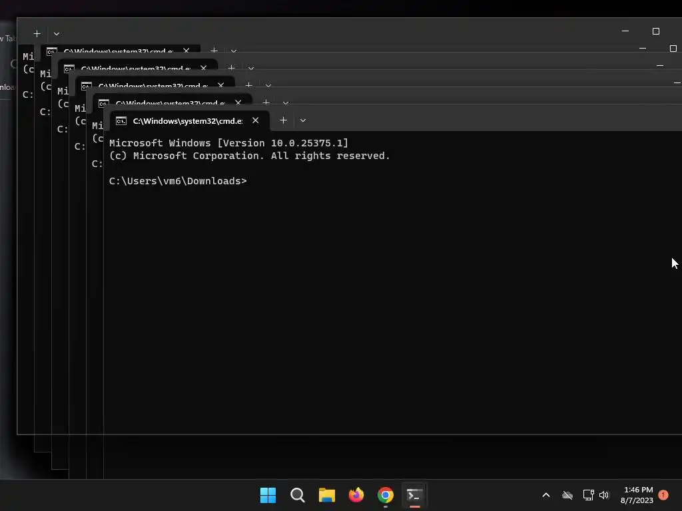
Task: Maximize the rearmost Terminal window
Action: point(656,31)
